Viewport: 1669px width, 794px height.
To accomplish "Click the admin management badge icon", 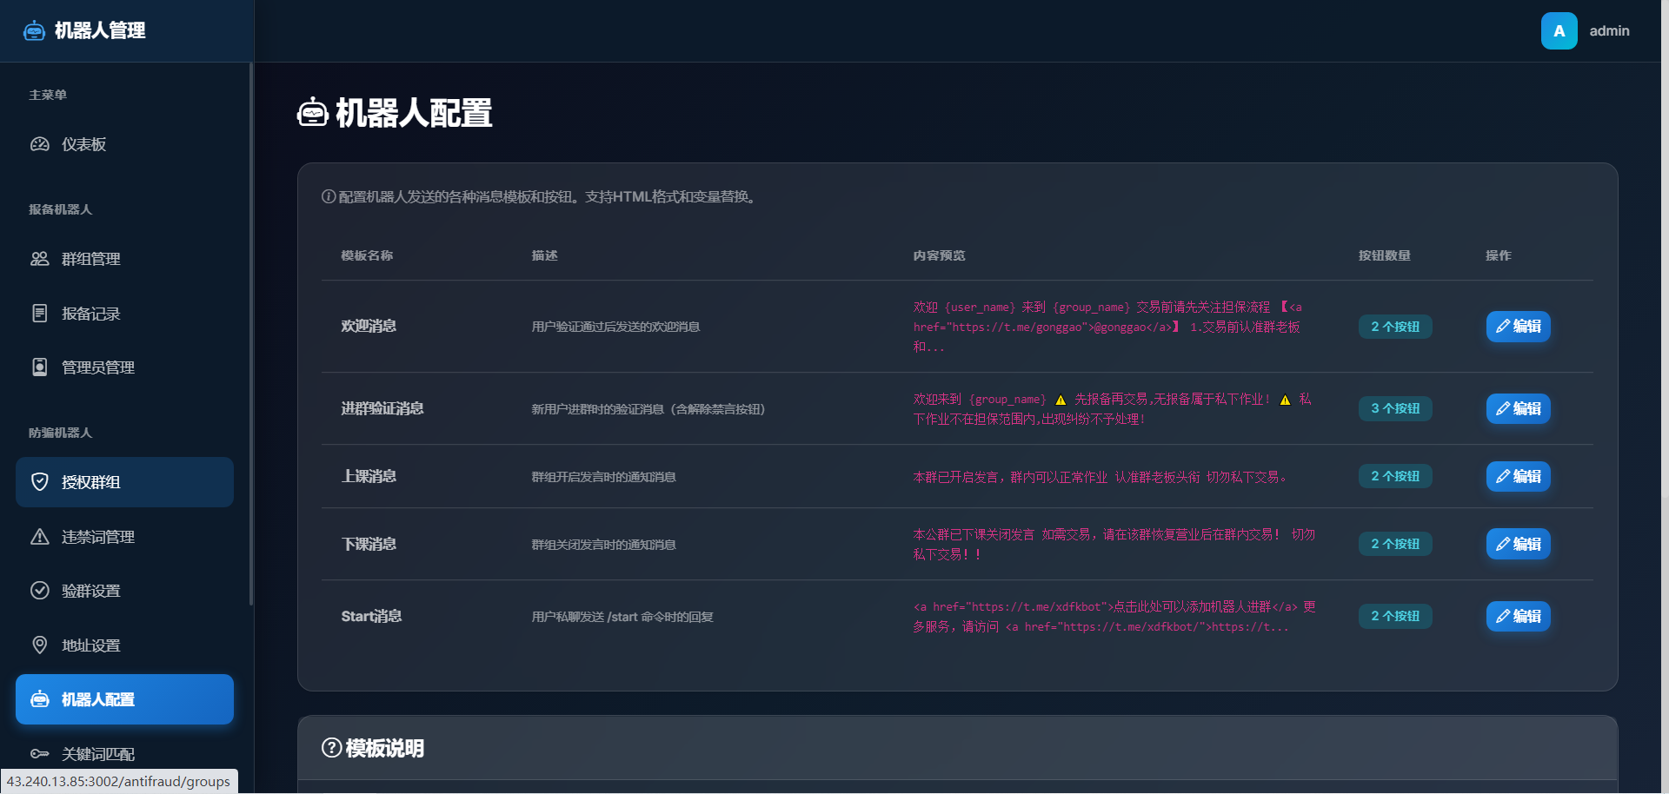I will click(x=40, y=367).
